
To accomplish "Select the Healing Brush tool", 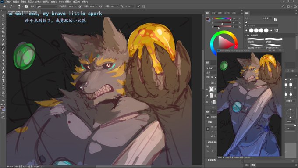I will tap(3, 44).
